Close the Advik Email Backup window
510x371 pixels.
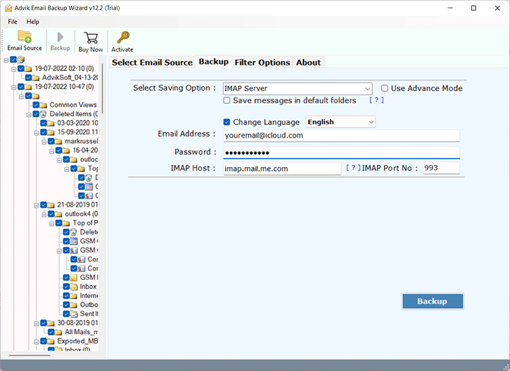(x=497, y=8)
